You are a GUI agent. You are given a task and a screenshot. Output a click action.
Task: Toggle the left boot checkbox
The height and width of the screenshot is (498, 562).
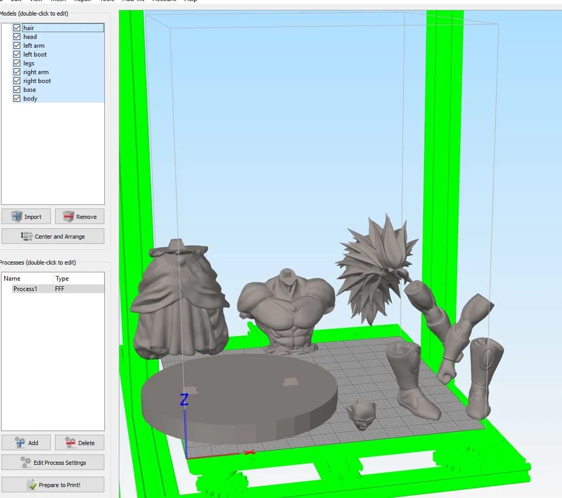pyautogui.click(x=17, y=54)
